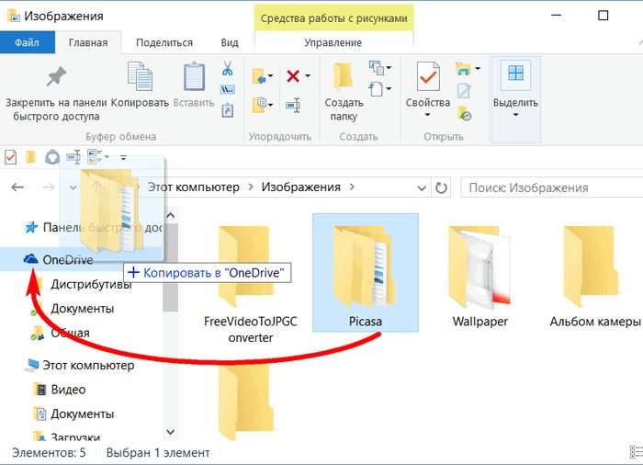Click the search field Поиск: Изображения
The image size is (643, 465).
(542, 187)
